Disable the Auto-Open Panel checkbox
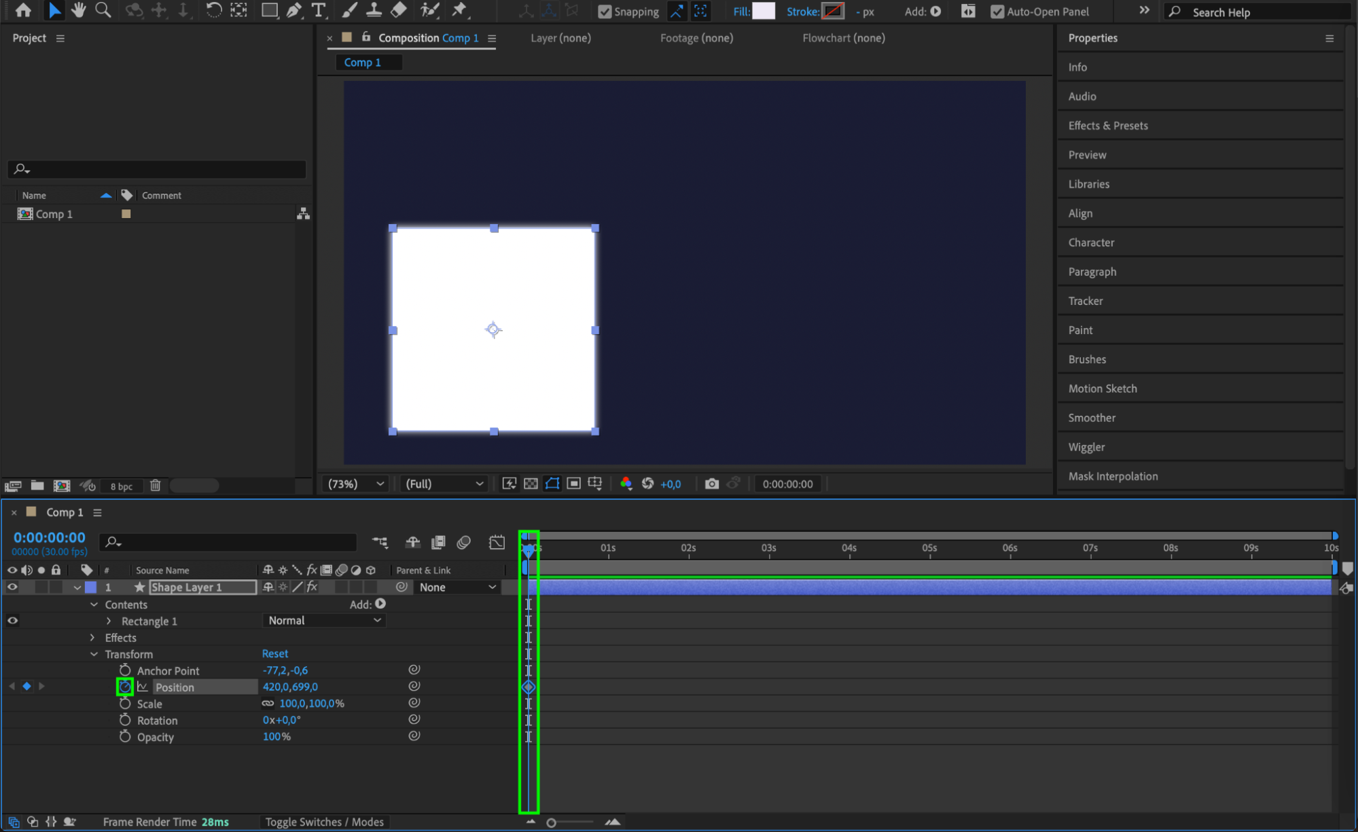Viewport: 1358px width, 832px height. [997, 12]
